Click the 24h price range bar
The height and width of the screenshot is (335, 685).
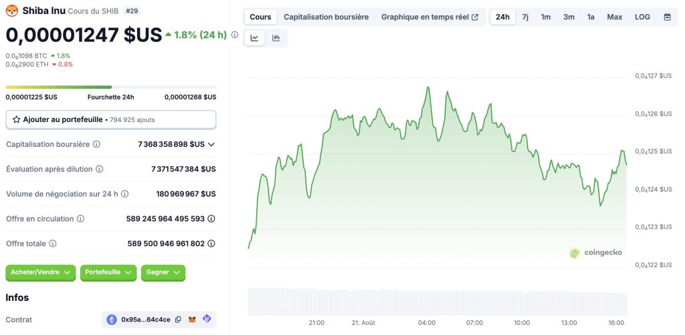[110, 87]
